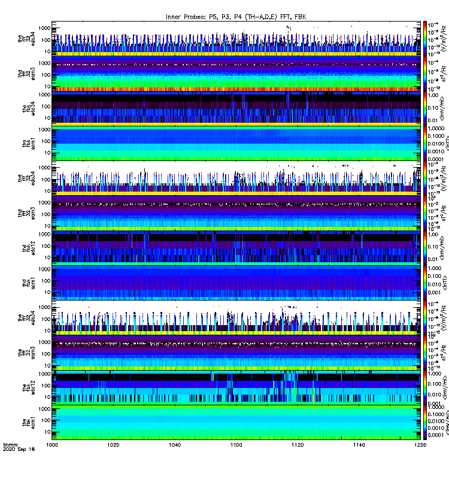Screen dimensions: 449x479
Task: Click the color bar beside thd fff edc34 panel
Action: pyautogui.click(x=425, y=178)
